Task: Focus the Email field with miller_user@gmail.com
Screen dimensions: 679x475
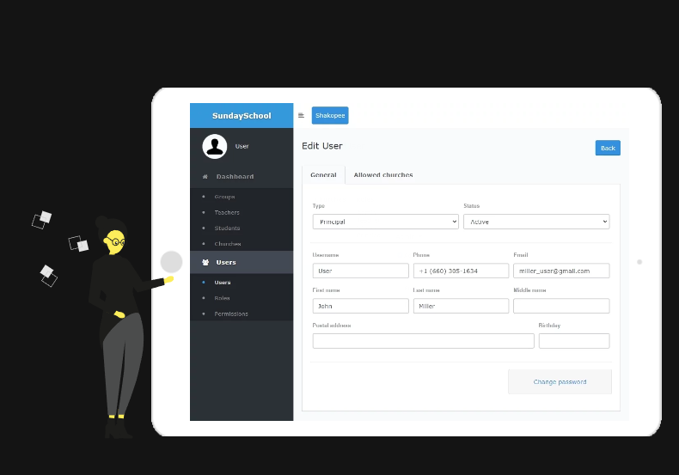Action: coord(561,271)
